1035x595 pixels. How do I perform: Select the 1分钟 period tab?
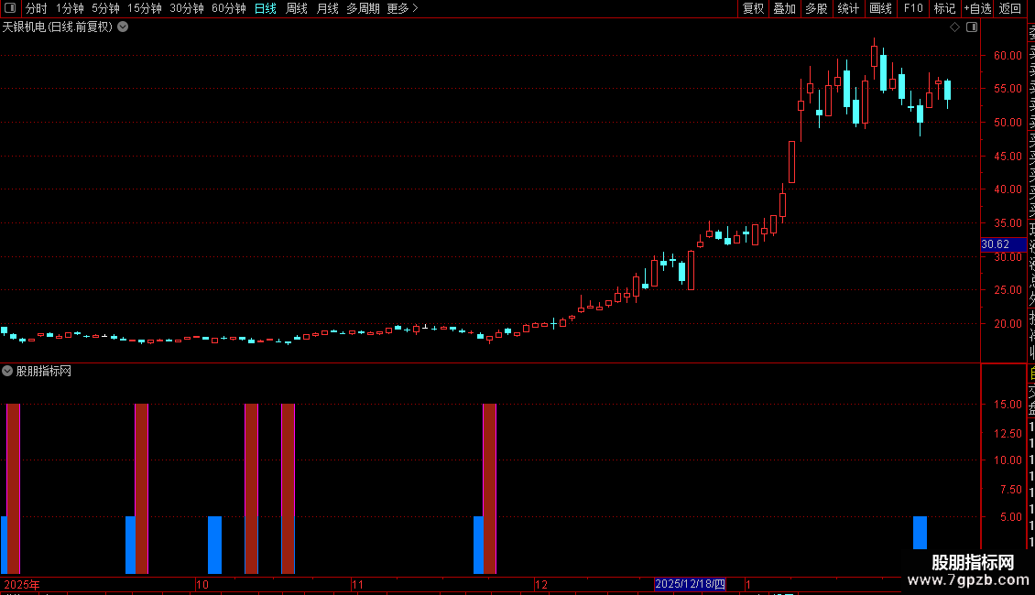[70, 8]
